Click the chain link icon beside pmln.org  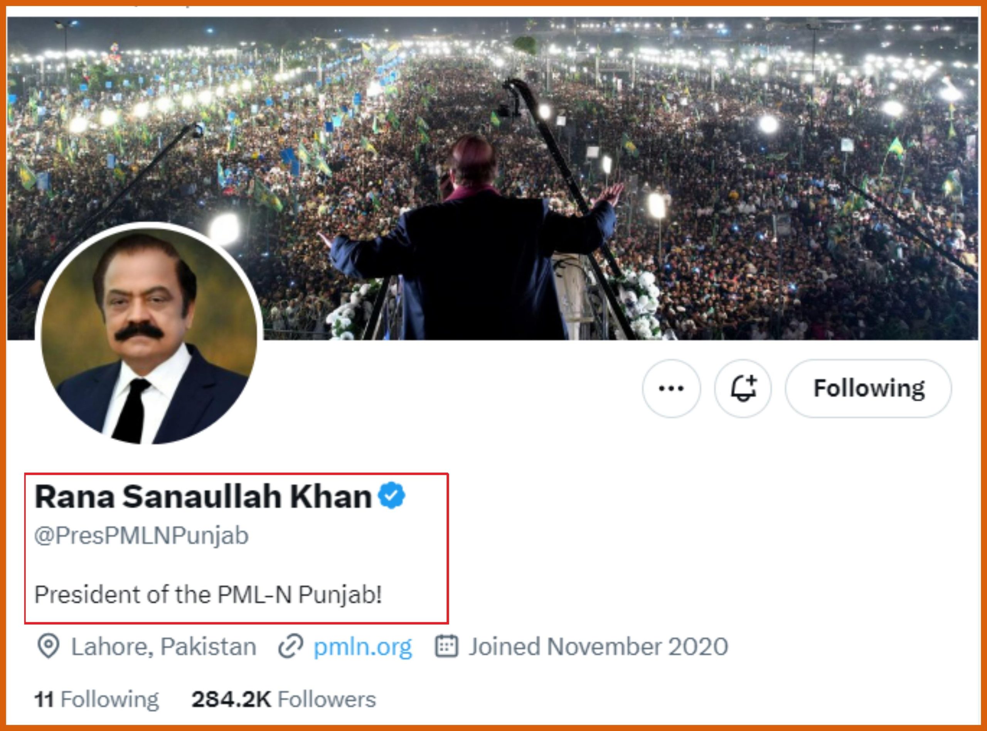(x=291, y=647)
